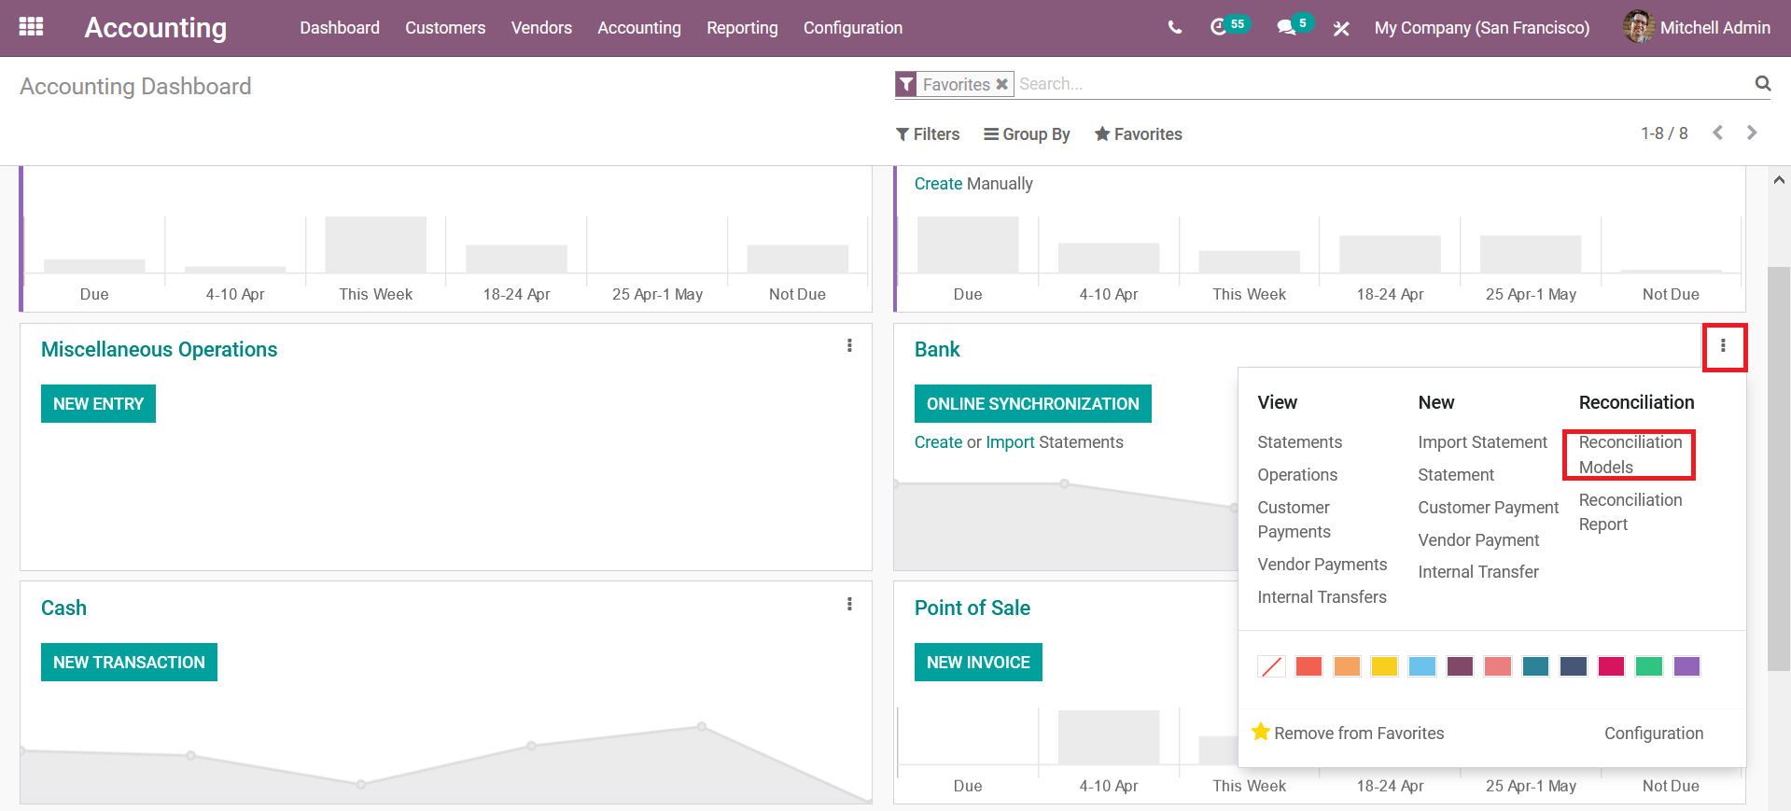Select the dark purple color swatch
The image size is (1791, 811).
[1460, 666]
